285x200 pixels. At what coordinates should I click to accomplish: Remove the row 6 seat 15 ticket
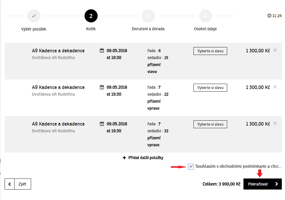[275, 50]
